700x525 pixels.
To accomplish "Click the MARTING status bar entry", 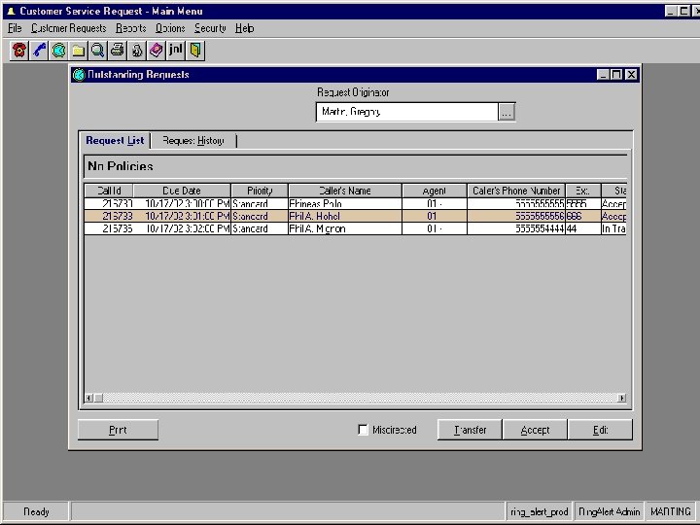I will [x=671, y=511].
